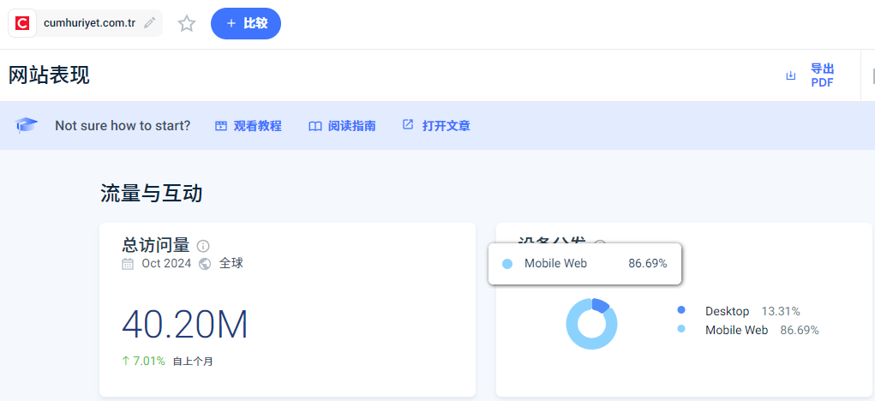This screenshot has width=875, height=401.
Task: Open the 打开文章 article link
Action: click(x=446, y=126)
